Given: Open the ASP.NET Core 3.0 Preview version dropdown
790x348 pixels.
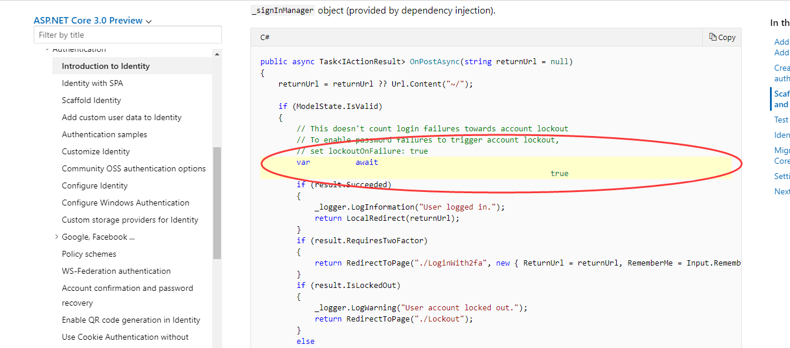Looking at the screenshot, I should pos(92,20).
